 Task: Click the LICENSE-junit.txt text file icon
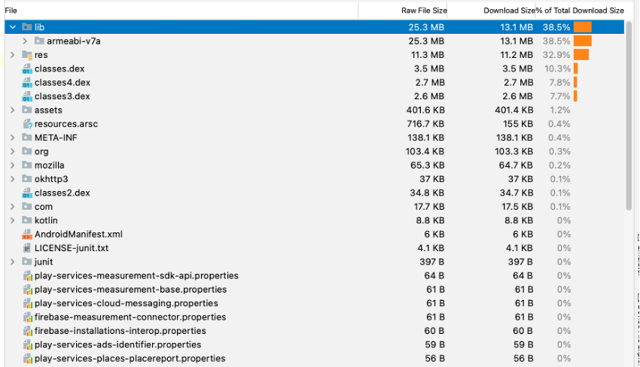coord(27,248)
